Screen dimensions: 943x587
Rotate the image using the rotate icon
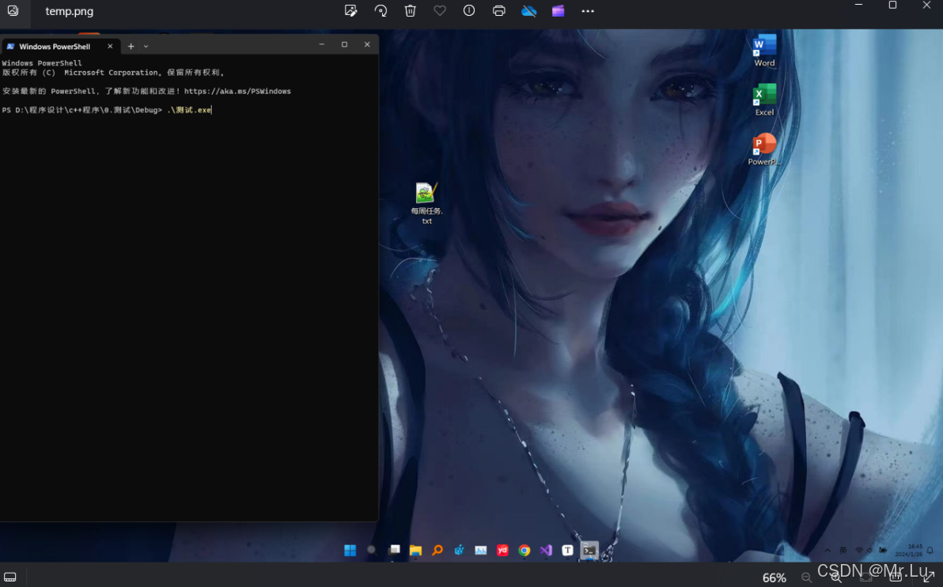coord(380,11)
